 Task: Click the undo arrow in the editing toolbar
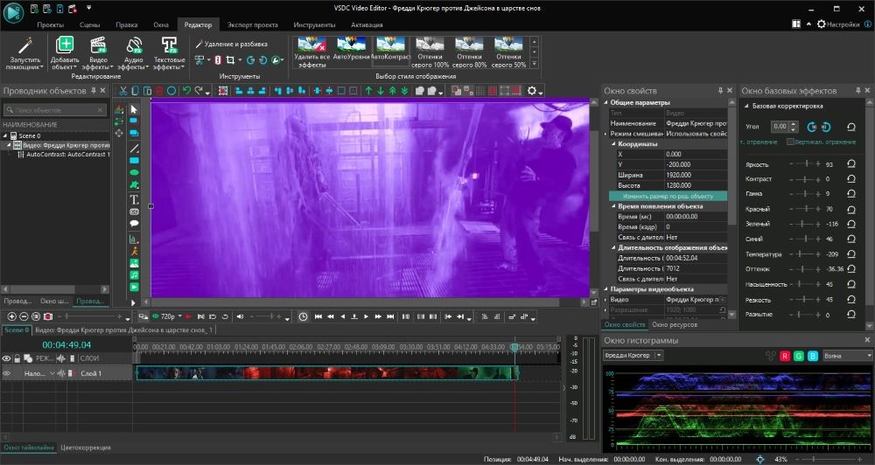click(x=186, y=90)
